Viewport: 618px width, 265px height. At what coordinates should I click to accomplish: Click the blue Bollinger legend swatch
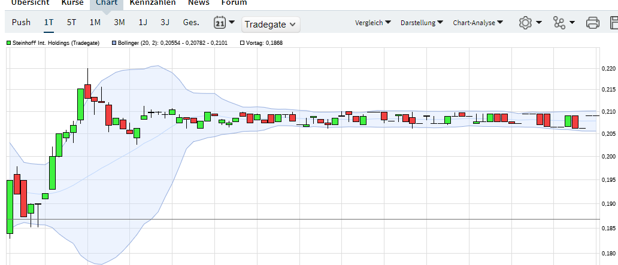(x=114, y=43)
